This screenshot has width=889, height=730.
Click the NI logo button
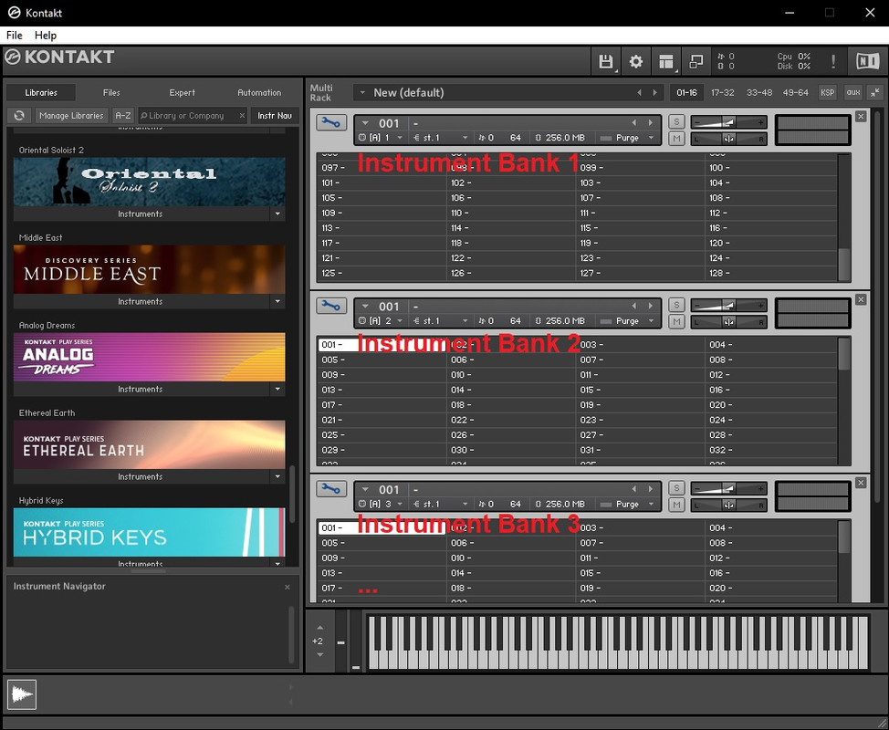[x=867, y=61]
